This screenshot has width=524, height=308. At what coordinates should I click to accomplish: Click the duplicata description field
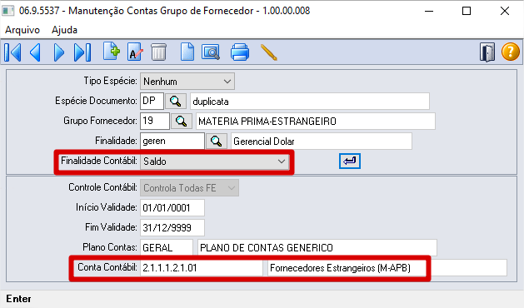pos(310,102)
